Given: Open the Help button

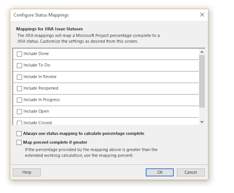Looking at the screenshot, I should (27, 172).
